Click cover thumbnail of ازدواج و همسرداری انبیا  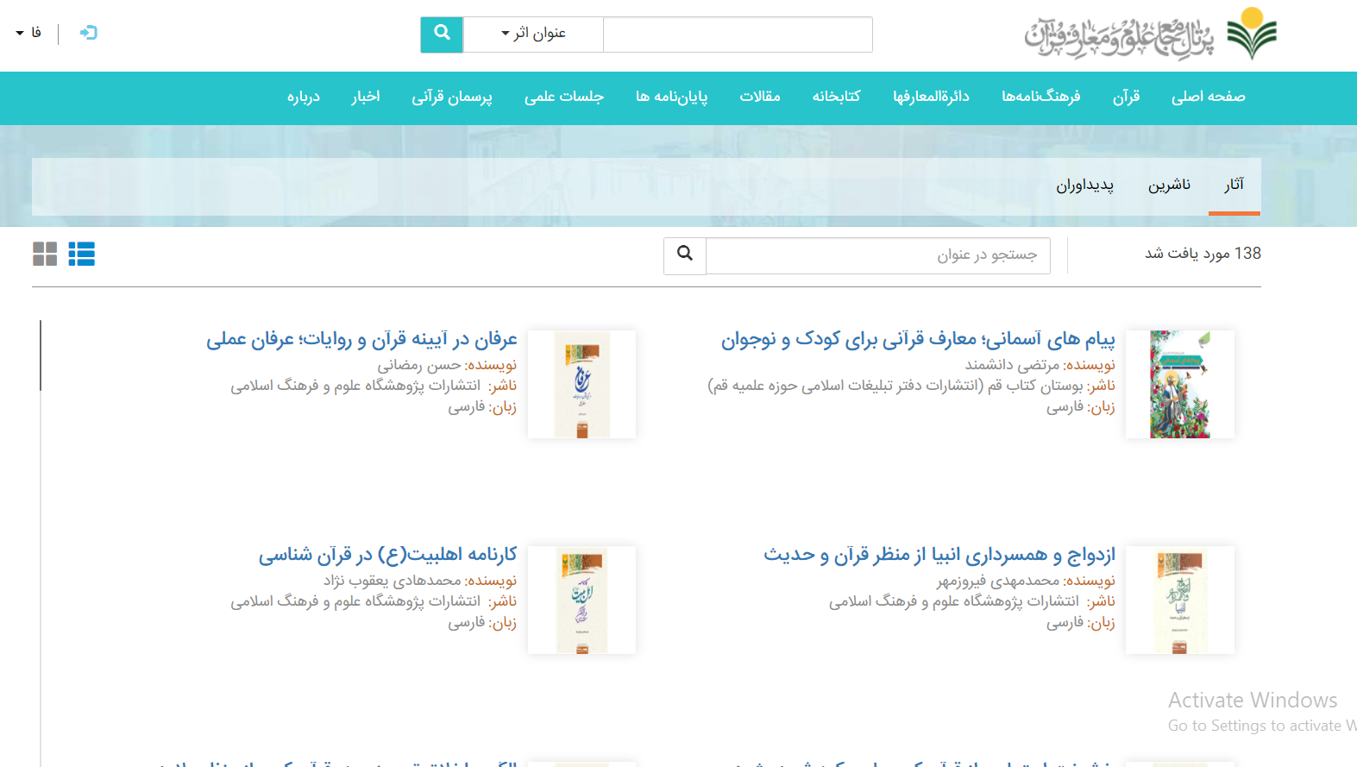[1179, 600]
